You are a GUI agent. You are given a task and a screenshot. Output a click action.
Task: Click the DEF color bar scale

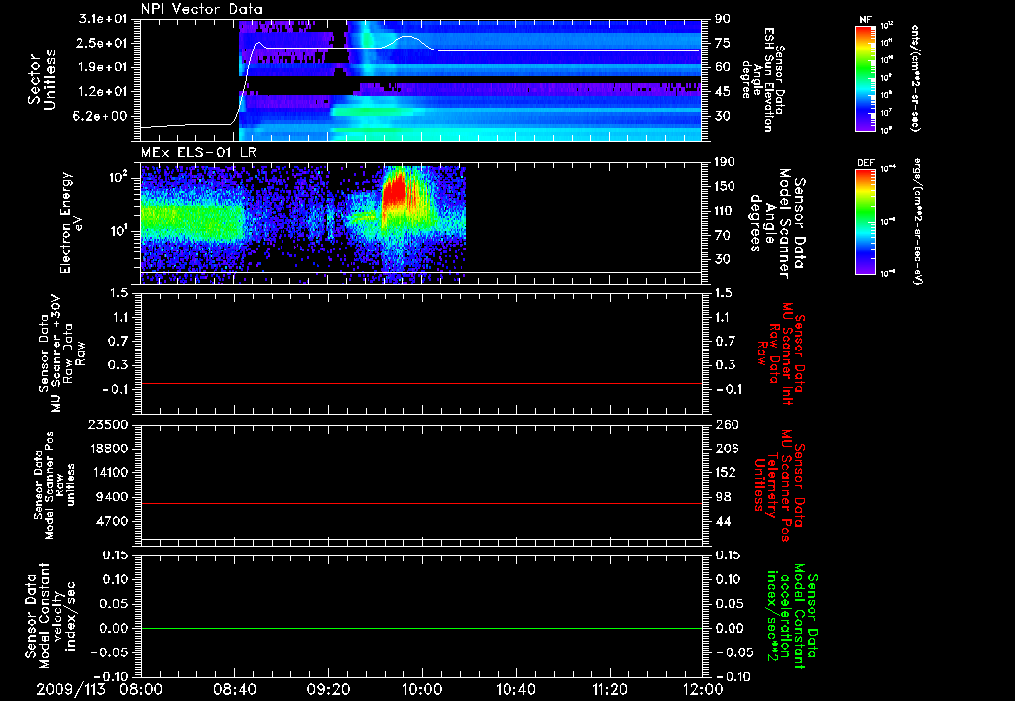coord(865,222)
